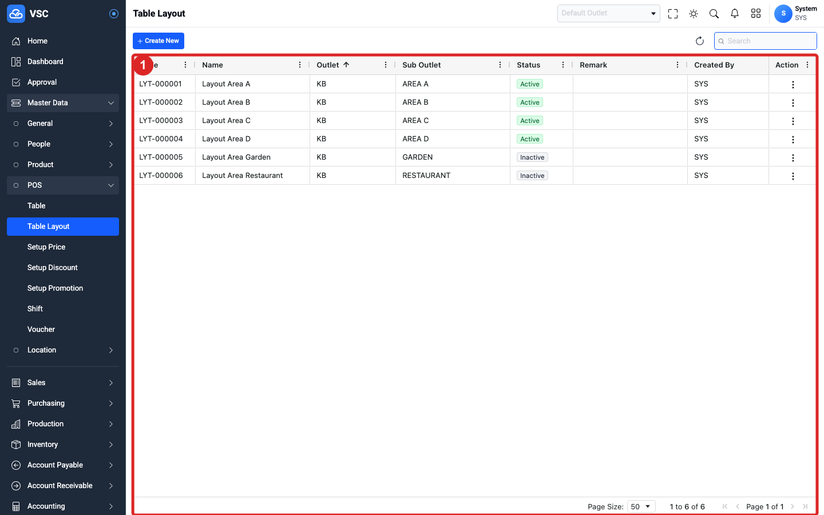This screenshot has height=515, width=824.
Task: Open the System user profile avatar
Action: click(783, 14)
